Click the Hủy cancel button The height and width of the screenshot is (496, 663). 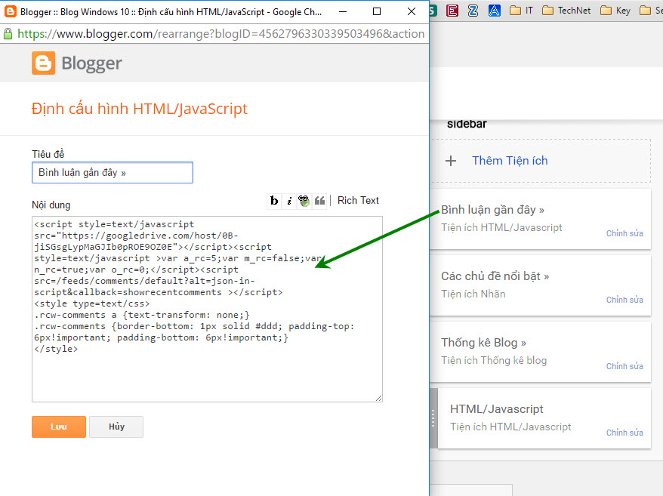(x=116, y=427)
